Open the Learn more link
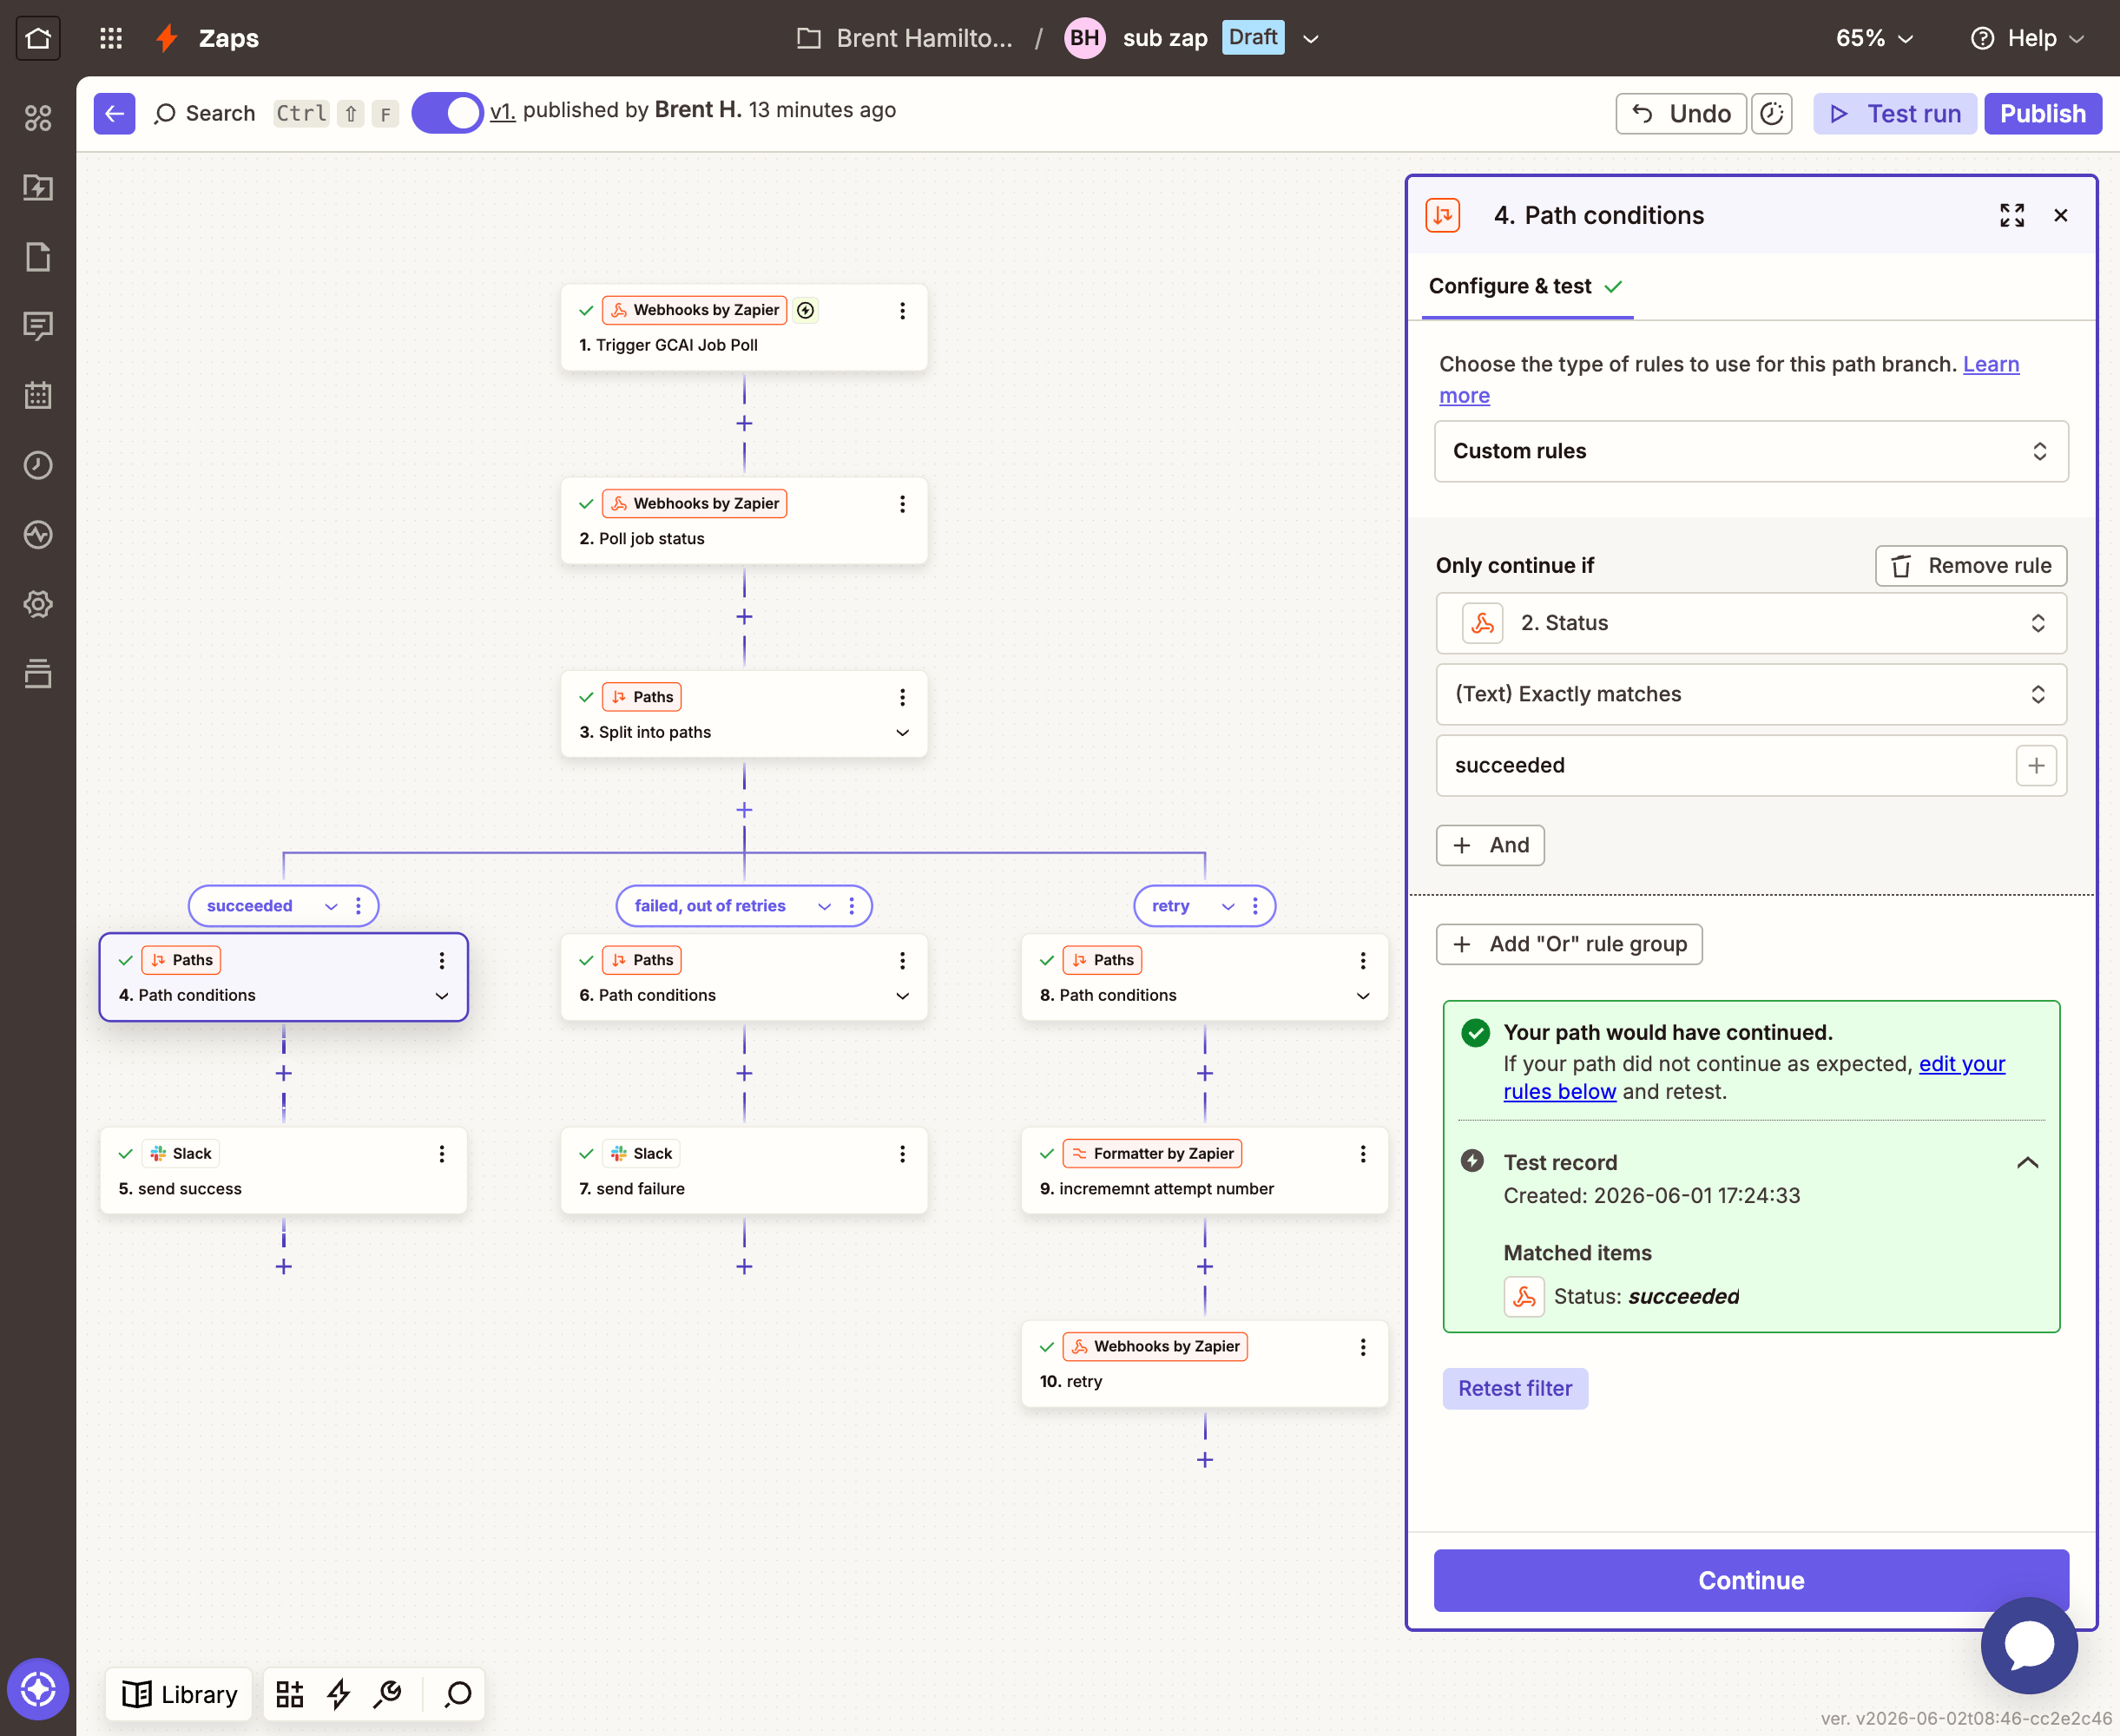 tap(1729, 380)
